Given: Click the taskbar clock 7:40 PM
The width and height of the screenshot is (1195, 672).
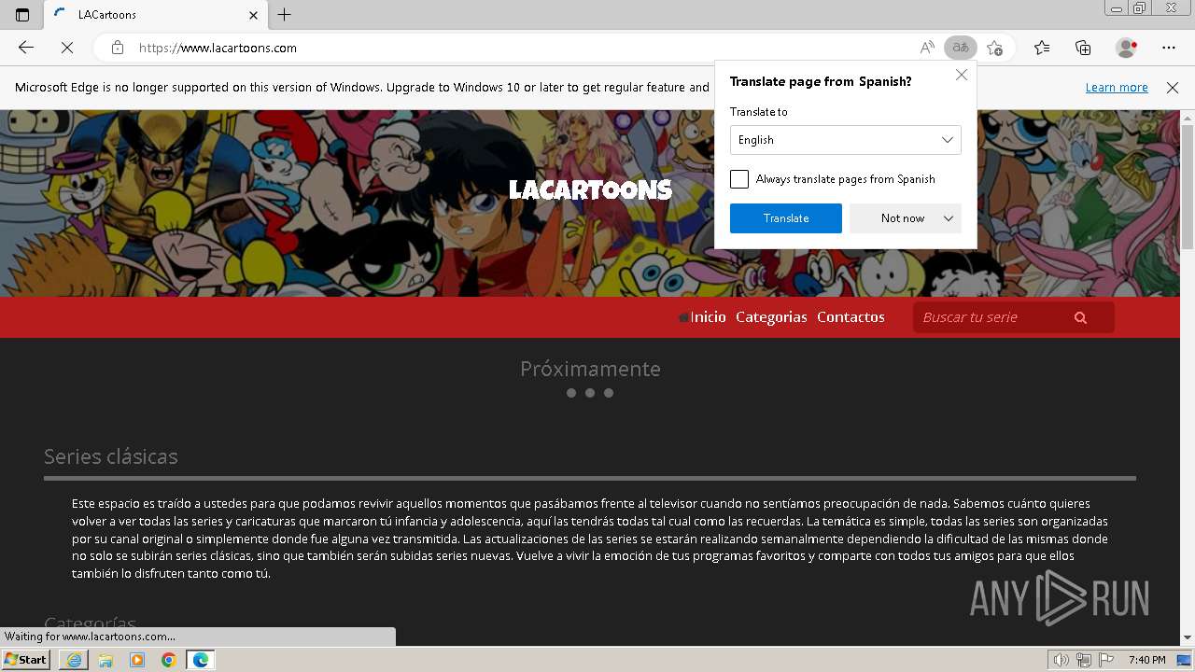Looking at the screenshot, I should point(1146,660).
